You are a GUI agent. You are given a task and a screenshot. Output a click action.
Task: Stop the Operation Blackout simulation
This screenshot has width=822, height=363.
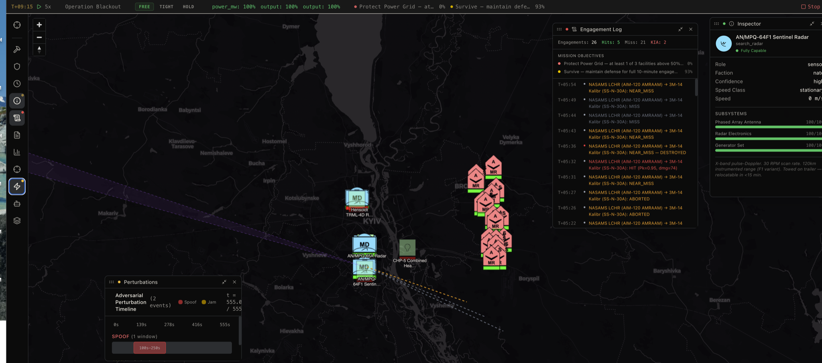pyautogui.click(x=810, y=7)
